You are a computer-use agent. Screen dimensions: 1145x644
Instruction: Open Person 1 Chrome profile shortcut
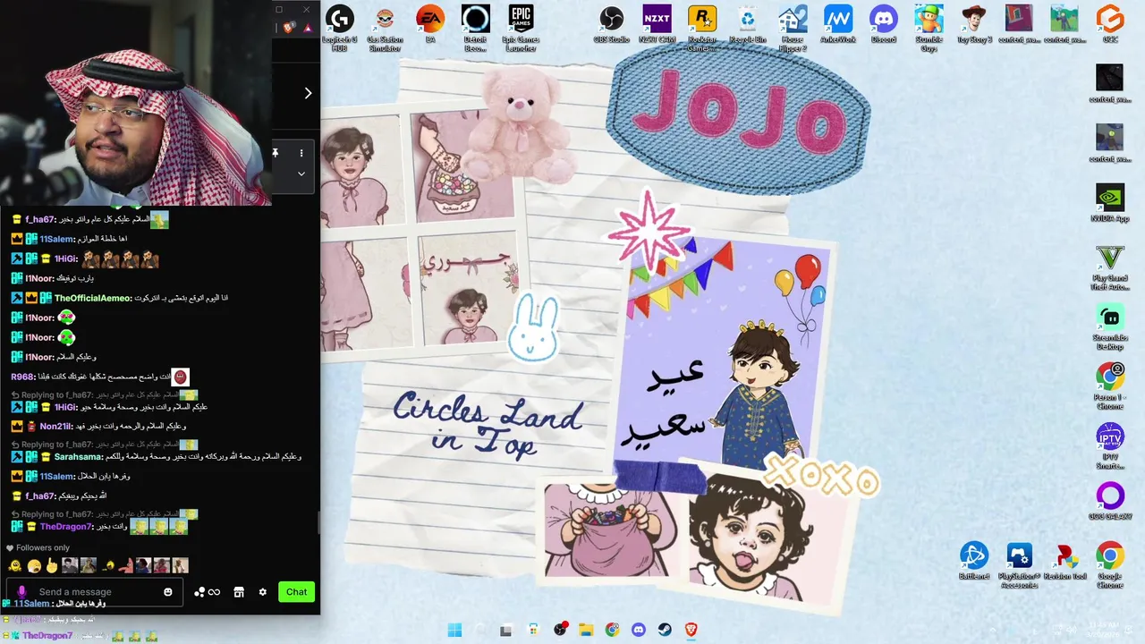[1109, 386]
